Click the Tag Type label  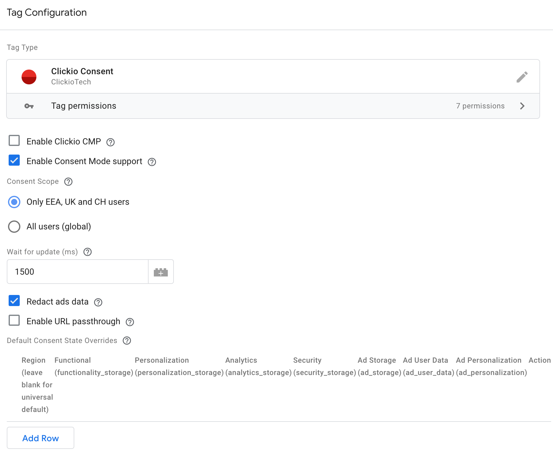[22, 47]
